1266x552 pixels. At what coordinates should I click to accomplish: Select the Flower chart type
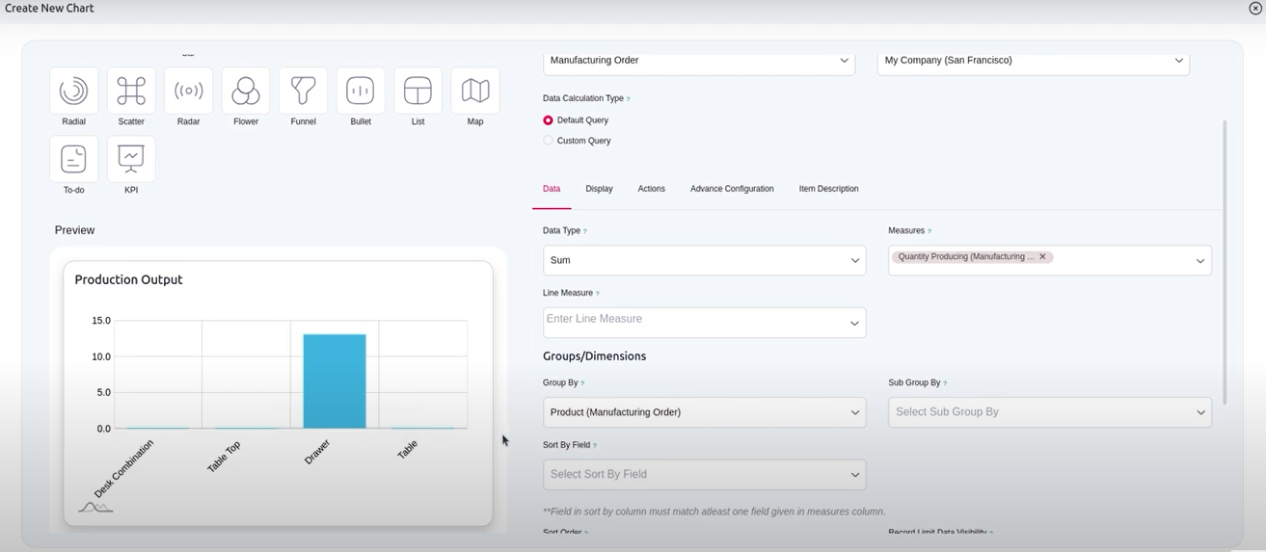click(x=246, y=92)
